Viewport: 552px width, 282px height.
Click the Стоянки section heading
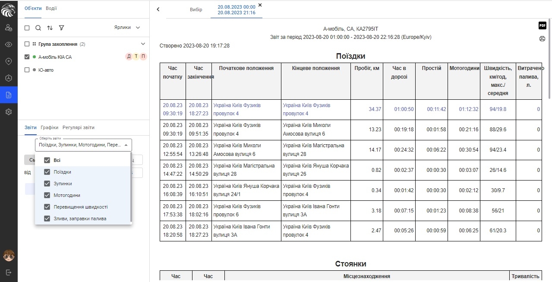click(350, 264)
